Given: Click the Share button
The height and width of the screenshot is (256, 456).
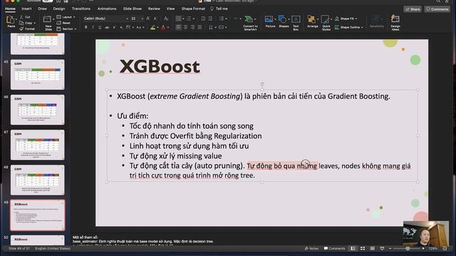Looking at the screenshot, I should 413,9.
